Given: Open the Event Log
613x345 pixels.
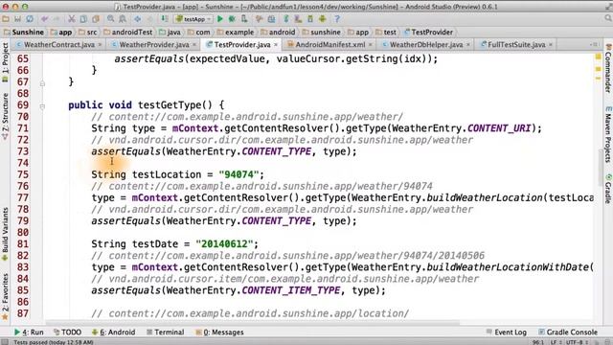Looking at the screenshot, I should click(x=507, y=333).
